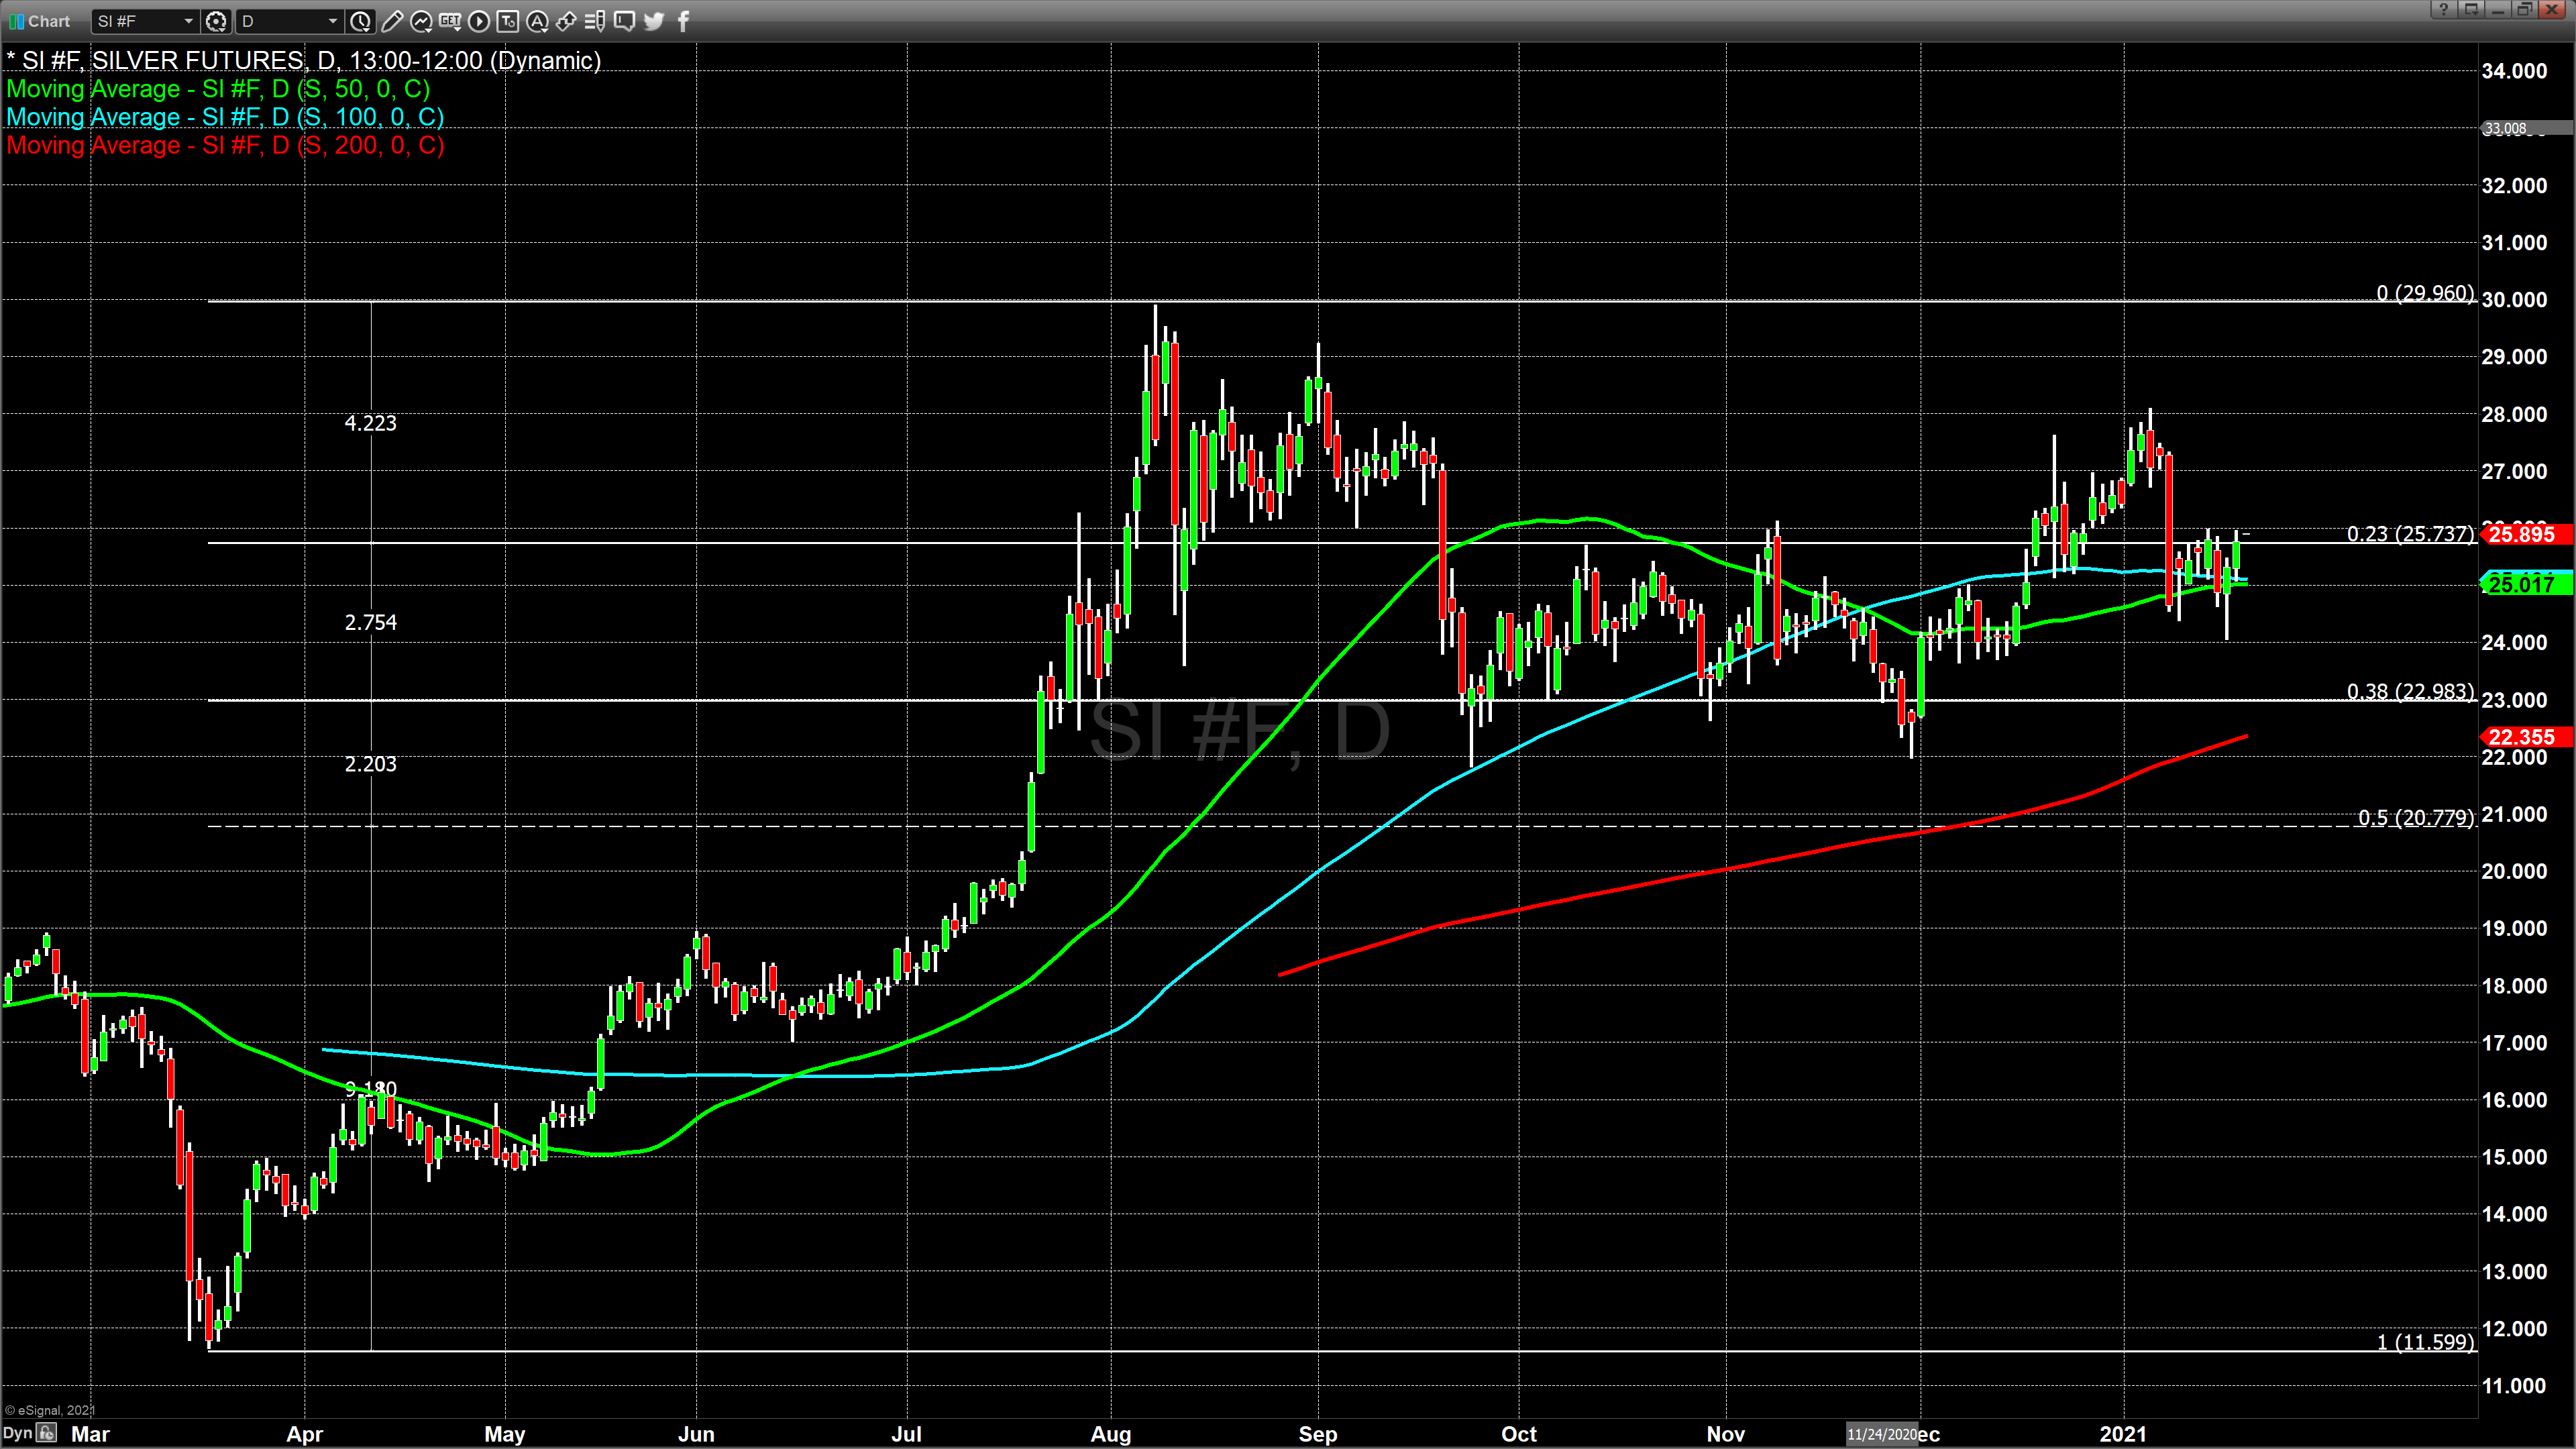Open the alerts A circle menu
The height and width of the screenshot is (1449, 2576).
pos(537,21)
